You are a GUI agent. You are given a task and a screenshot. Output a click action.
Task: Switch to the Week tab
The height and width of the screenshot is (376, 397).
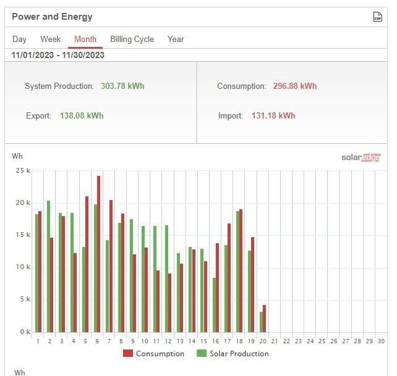tap(50, 39)
